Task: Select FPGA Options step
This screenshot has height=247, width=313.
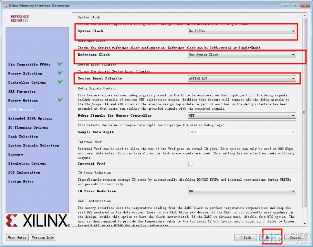Action: (21, 109)
